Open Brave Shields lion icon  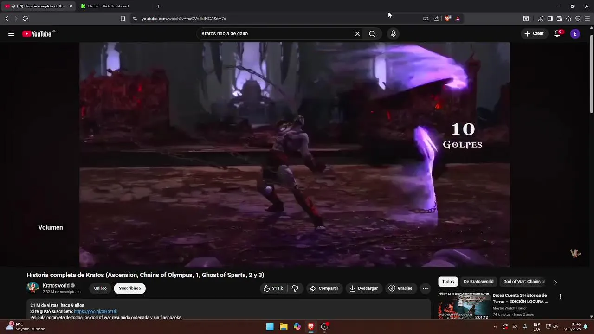pyautogui.click(x=447, y=19)
